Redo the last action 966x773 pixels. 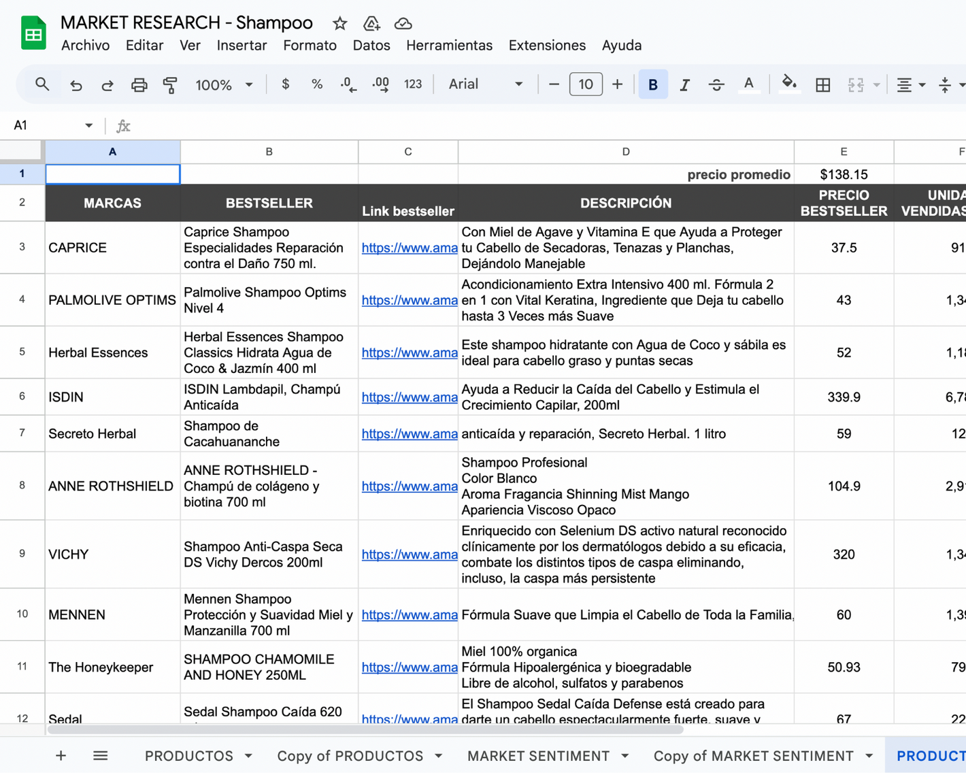(107, 85)
